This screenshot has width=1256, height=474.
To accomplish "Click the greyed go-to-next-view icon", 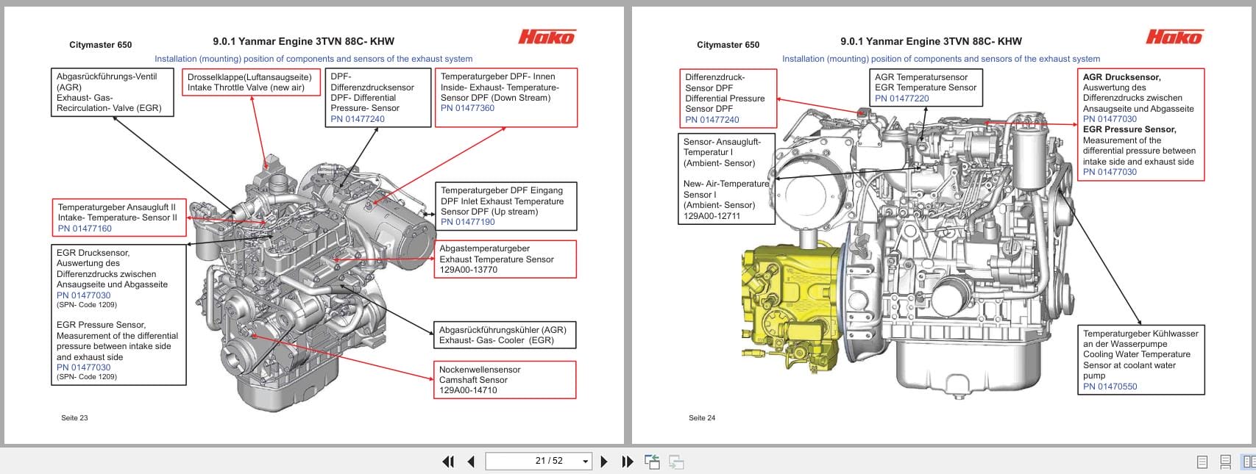I will click(676, 462).
